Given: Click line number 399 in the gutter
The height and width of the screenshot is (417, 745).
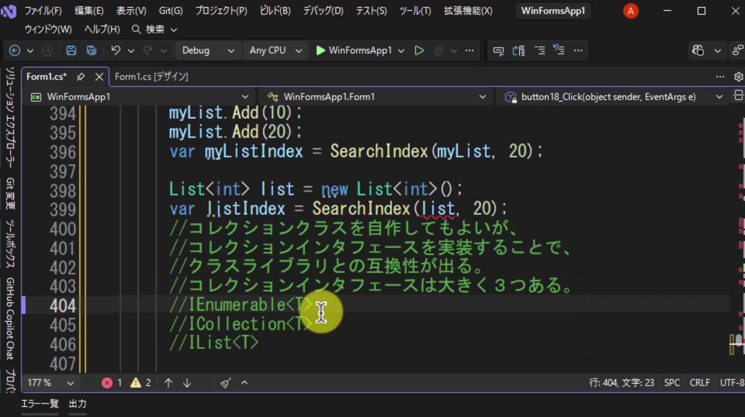Looking at the screenshot, I should 62,210.
